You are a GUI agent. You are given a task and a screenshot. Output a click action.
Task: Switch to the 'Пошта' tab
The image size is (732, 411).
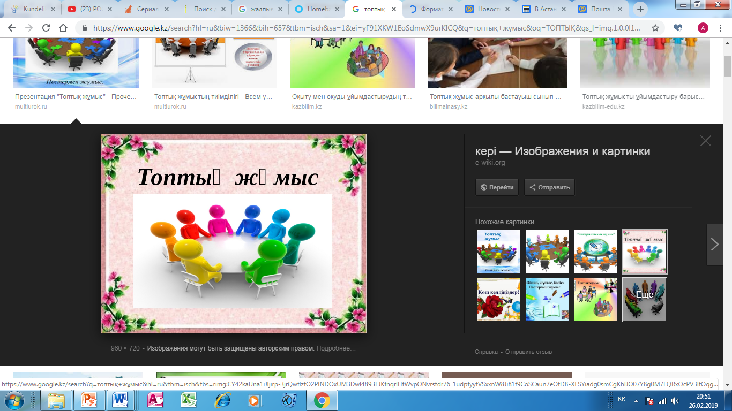coord(603,9)
